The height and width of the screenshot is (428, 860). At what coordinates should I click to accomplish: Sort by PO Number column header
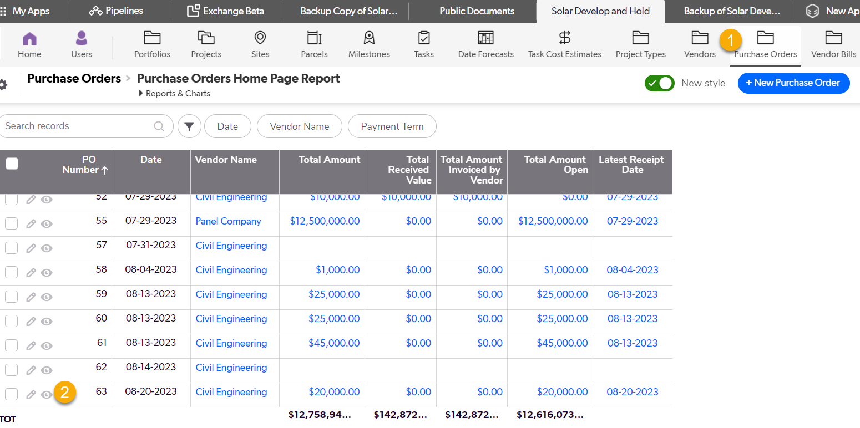(x=85, y=165)
